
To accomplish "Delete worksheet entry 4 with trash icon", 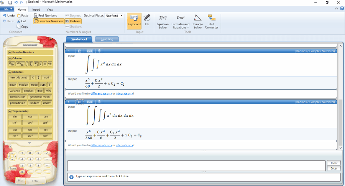I will click(99, 51).
